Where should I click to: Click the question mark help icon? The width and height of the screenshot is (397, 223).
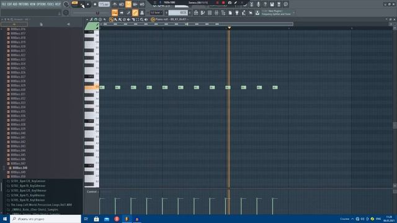[265, 4]
